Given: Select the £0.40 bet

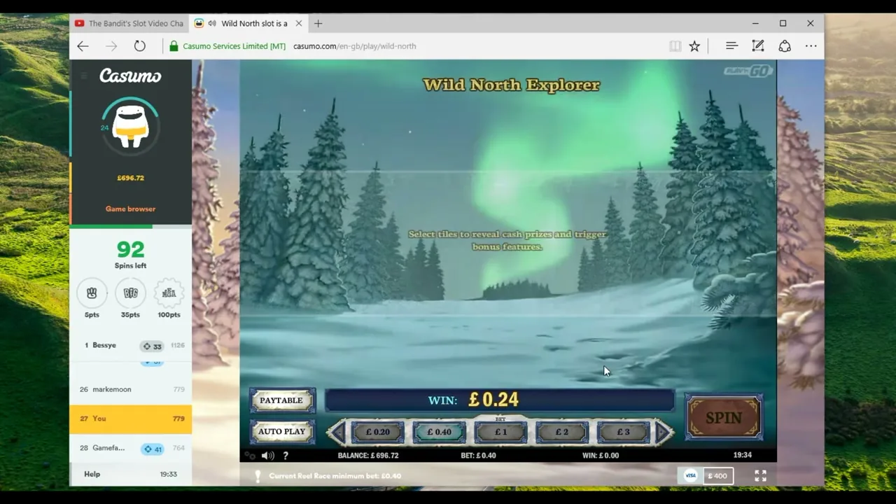Looking at the screenshot, I should pos(440,432).
